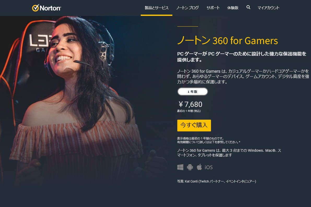Screen dimensions: 311x207
Task: Open the search magnifier icon
Action: tap(248, 7)
